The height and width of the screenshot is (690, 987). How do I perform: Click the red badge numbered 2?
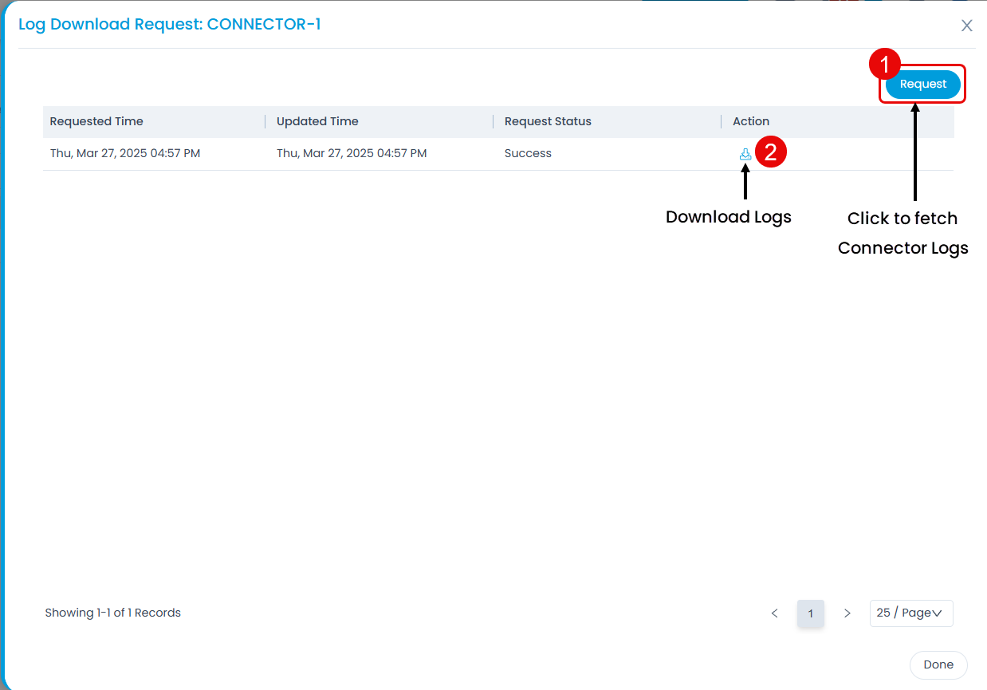[x=771, y=152]
